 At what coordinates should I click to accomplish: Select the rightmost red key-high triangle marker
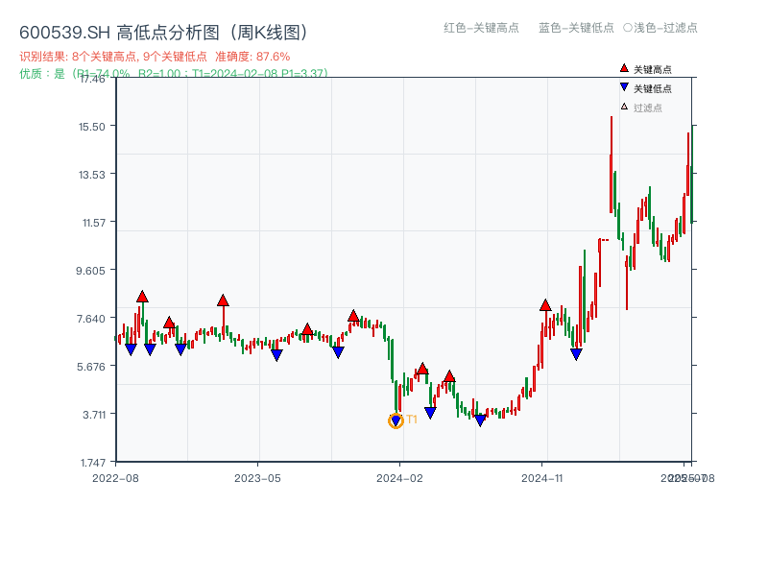click(545, 305)
